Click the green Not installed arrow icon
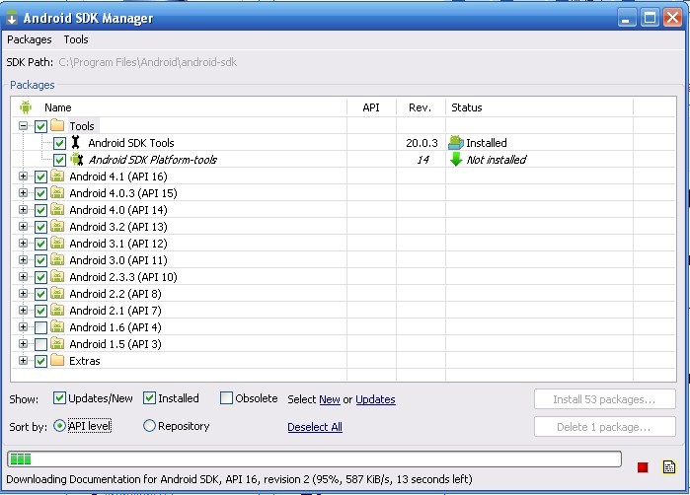This screenshot has height=495, width=690. pos(456,159)
